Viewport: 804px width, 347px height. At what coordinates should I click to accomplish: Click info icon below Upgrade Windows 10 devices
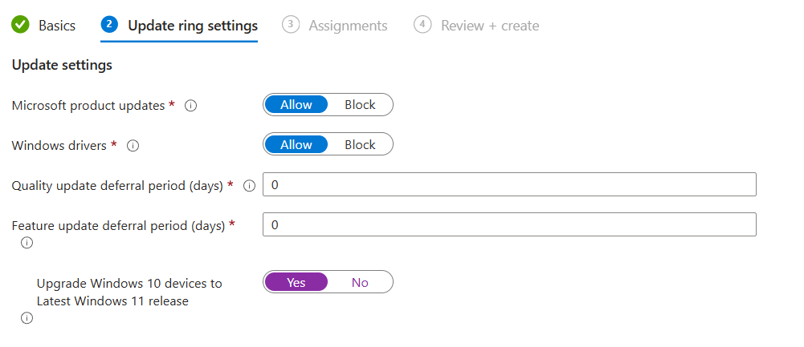27,318
